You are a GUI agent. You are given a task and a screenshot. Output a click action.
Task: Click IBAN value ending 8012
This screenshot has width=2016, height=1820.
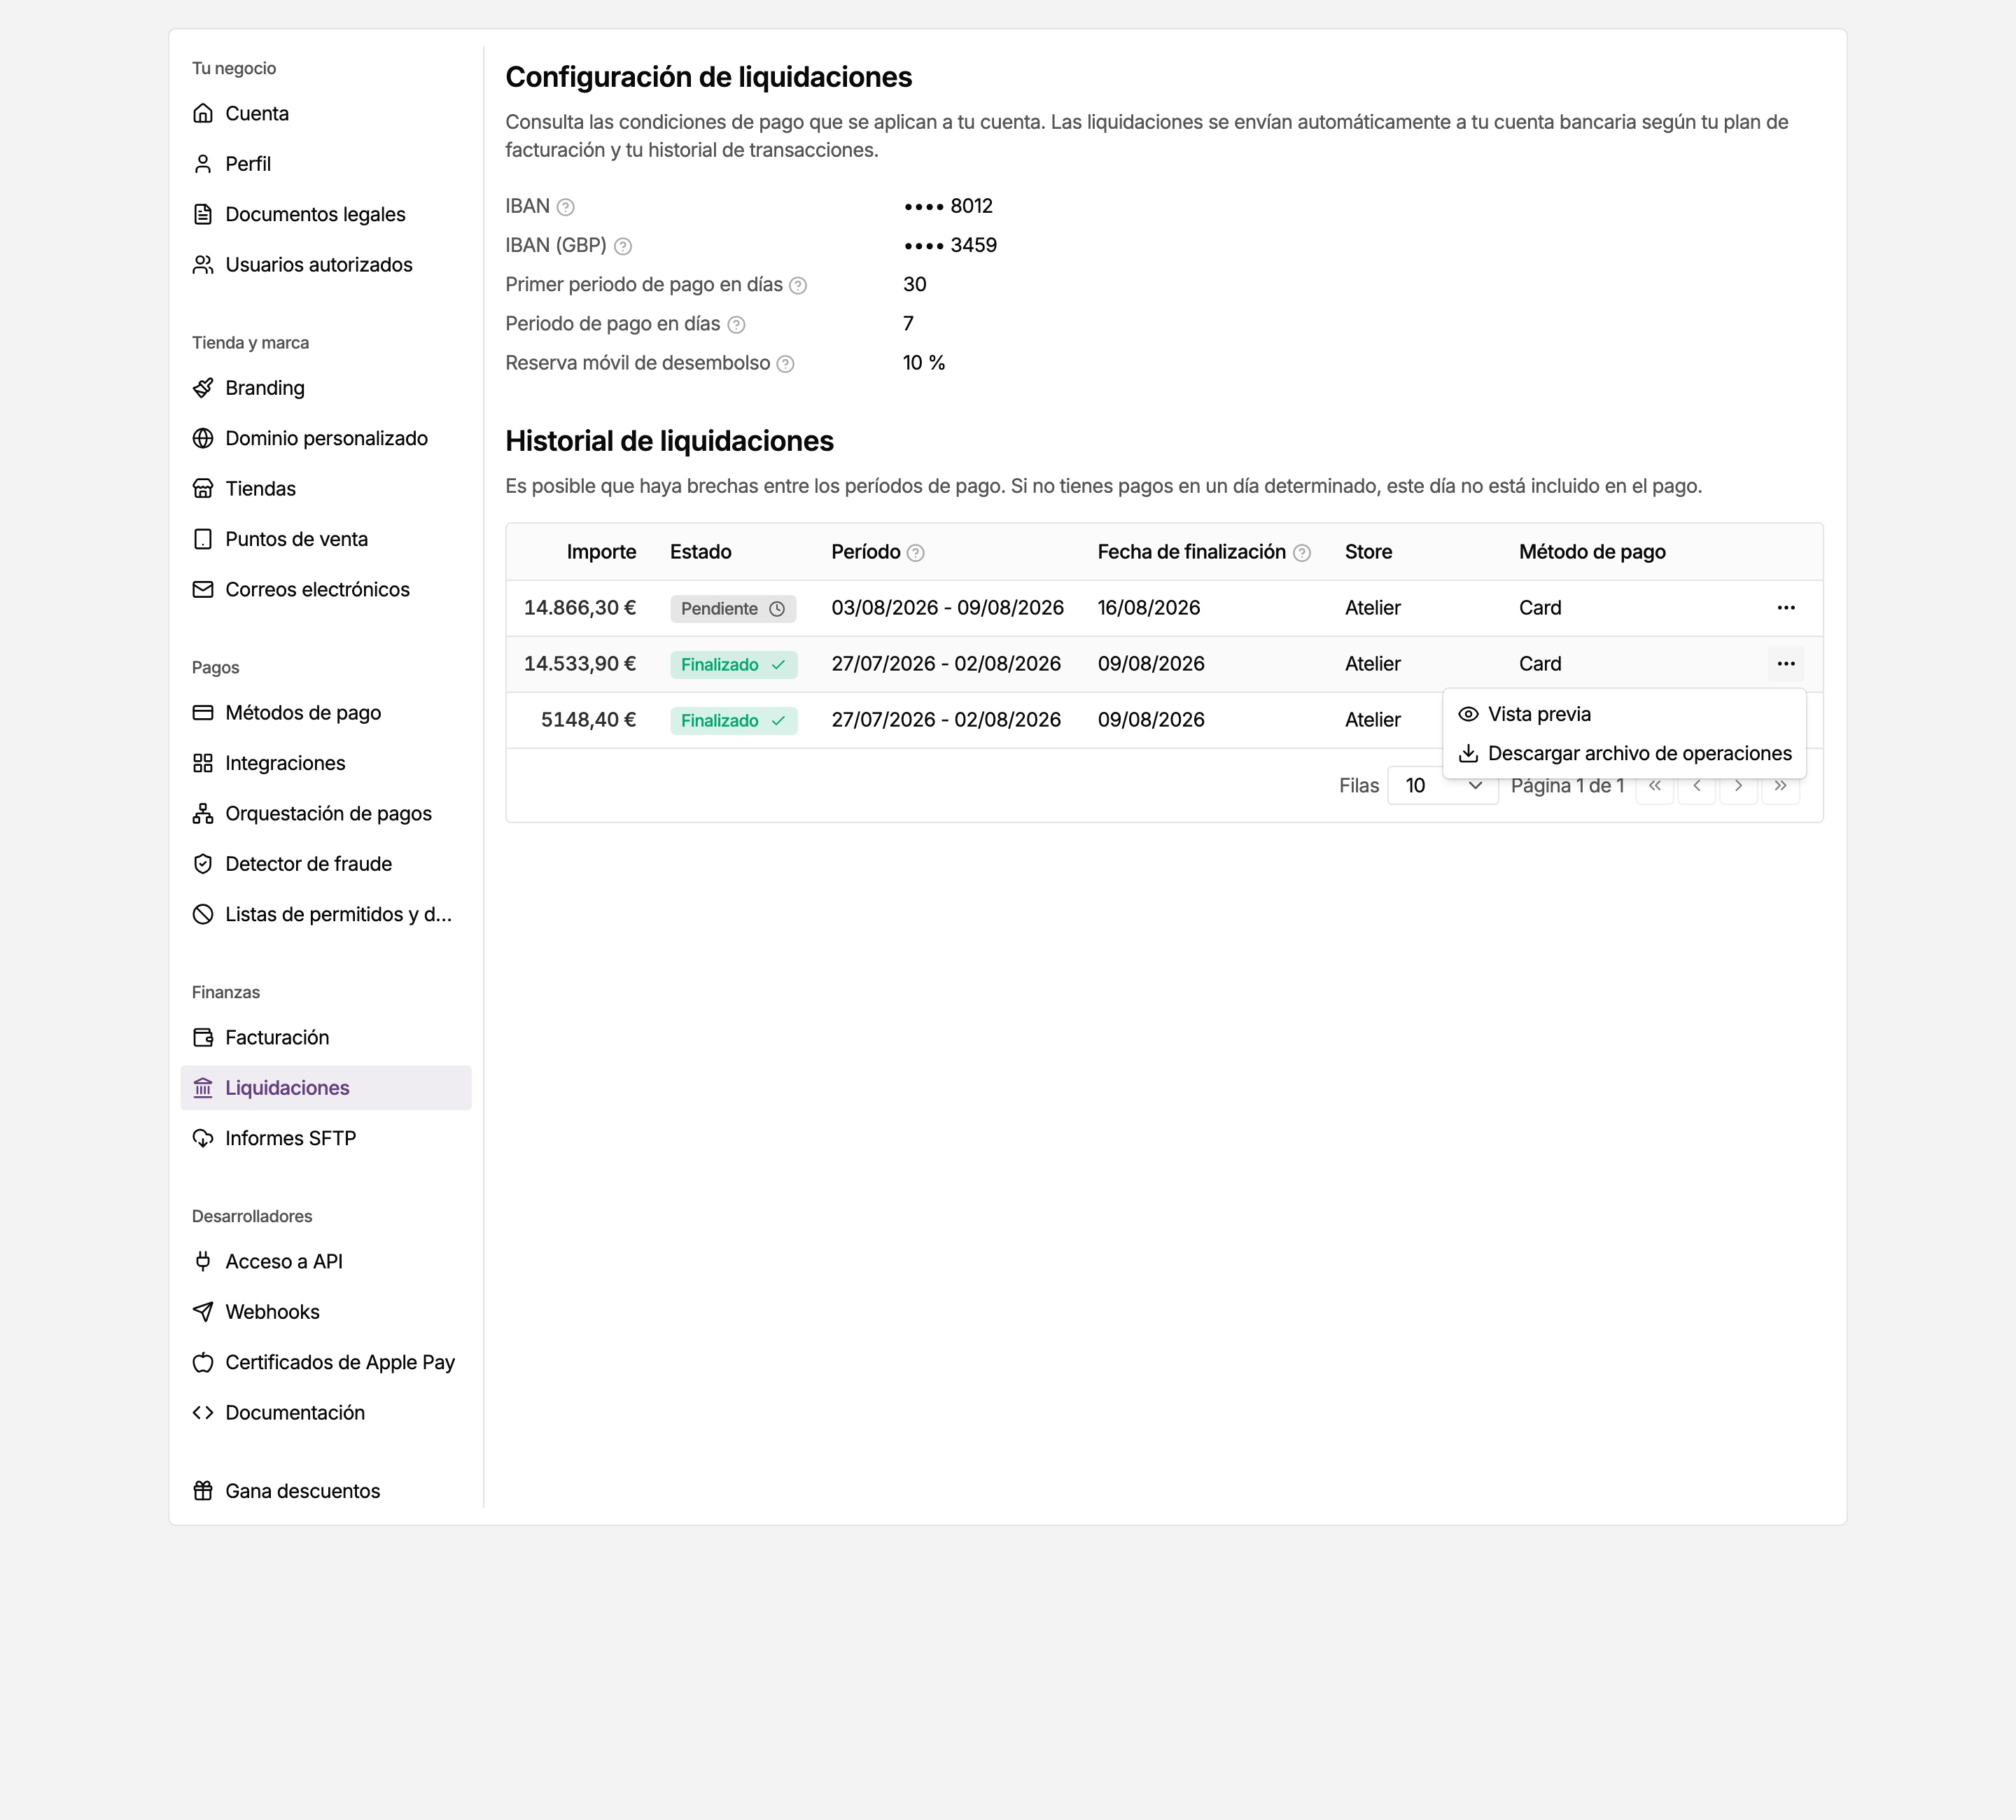[x=948, y=206]
